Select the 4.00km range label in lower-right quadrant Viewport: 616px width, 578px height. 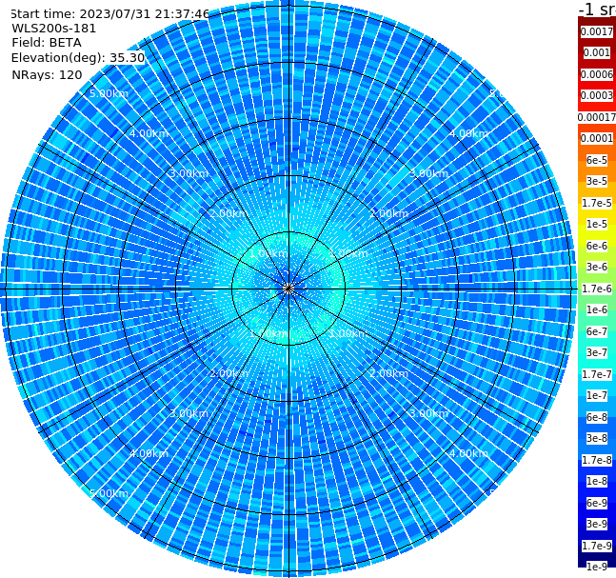(468, 453)
